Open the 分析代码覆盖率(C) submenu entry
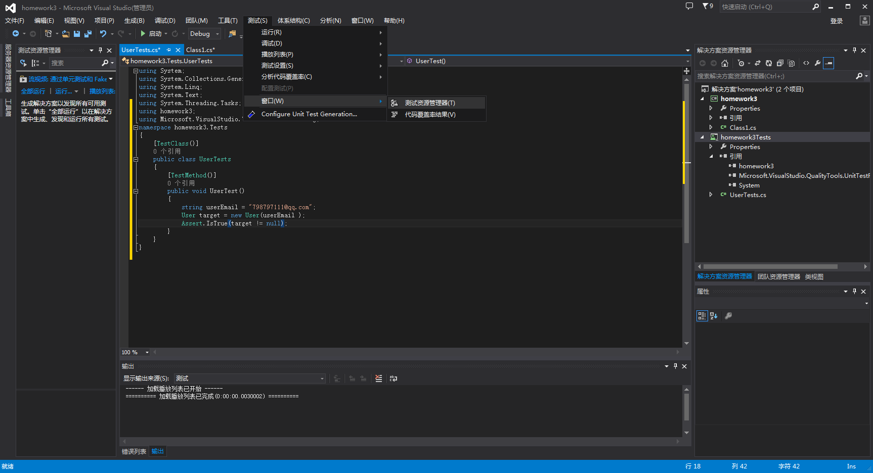The height and width of the screenshot is (473, 873). [x=315, y=77]
